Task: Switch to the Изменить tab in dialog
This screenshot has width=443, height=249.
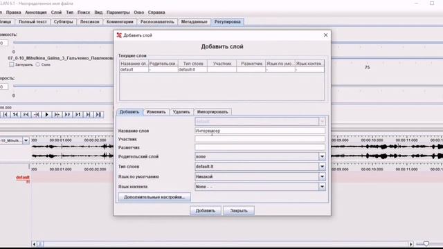Action: coord(156,112)
